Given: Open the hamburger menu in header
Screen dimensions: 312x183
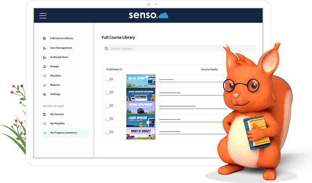Looking at the screenshot, I should [x=43, y=16].
